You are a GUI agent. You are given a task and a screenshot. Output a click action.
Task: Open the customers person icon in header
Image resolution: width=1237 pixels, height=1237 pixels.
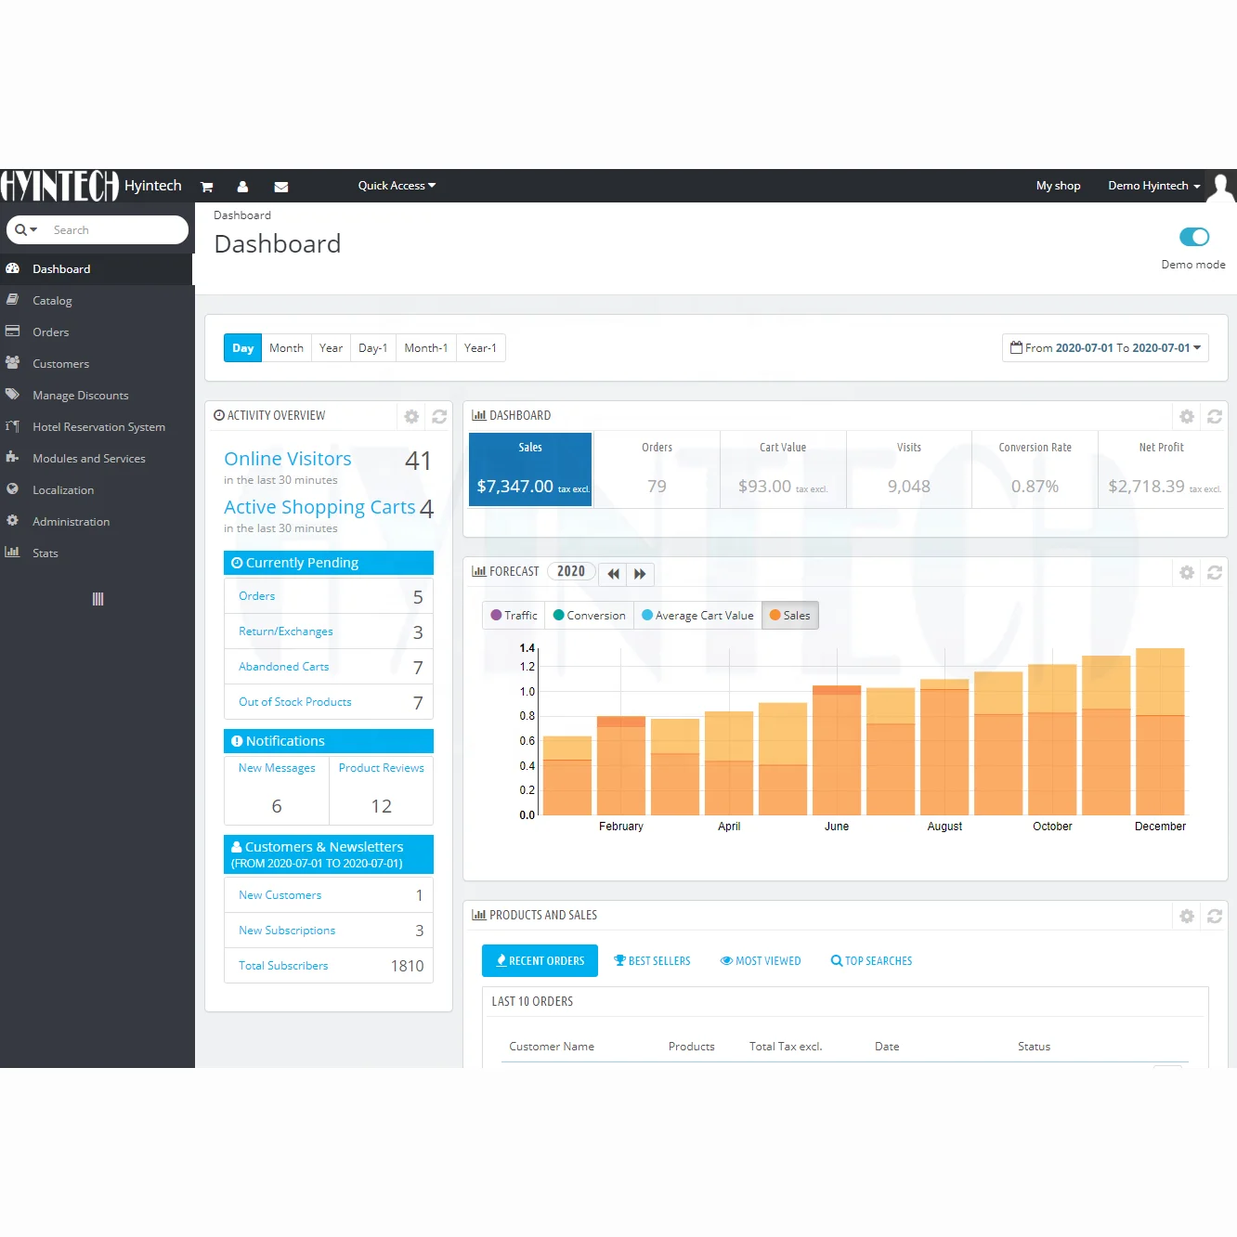(x=242, y=187)
